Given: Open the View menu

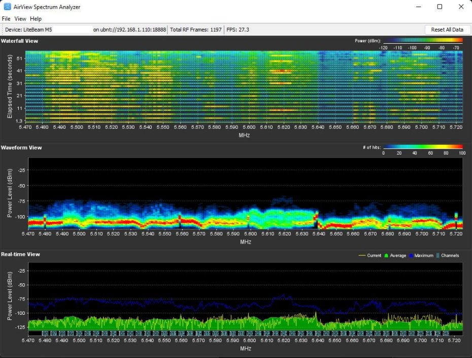Looking at the screenshot, I should [x=20, y=19].
